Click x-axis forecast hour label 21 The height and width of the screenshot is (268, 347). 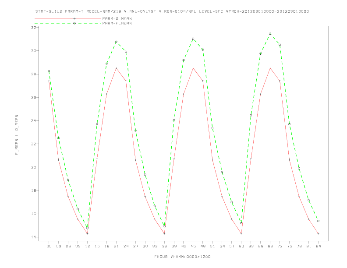(116, 246)
